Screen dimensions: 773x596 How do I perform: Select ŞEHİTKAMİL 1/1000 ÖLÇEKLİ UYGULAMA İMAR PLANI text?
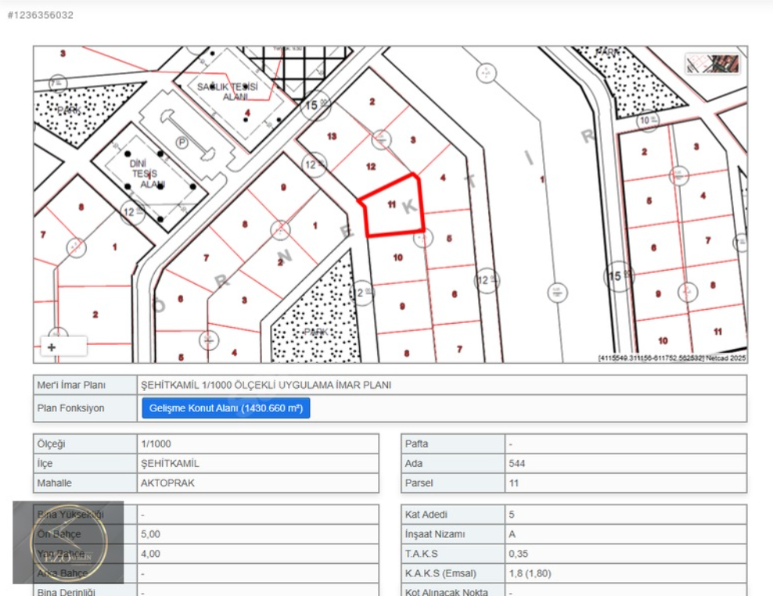coord(266,385)
